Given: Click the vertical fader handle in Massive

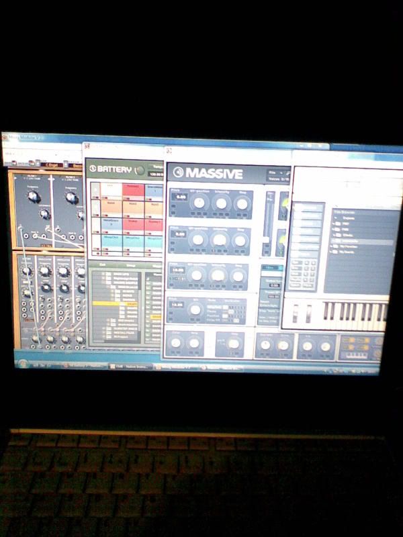Looking at the screenshot, I should click(266, 240).
